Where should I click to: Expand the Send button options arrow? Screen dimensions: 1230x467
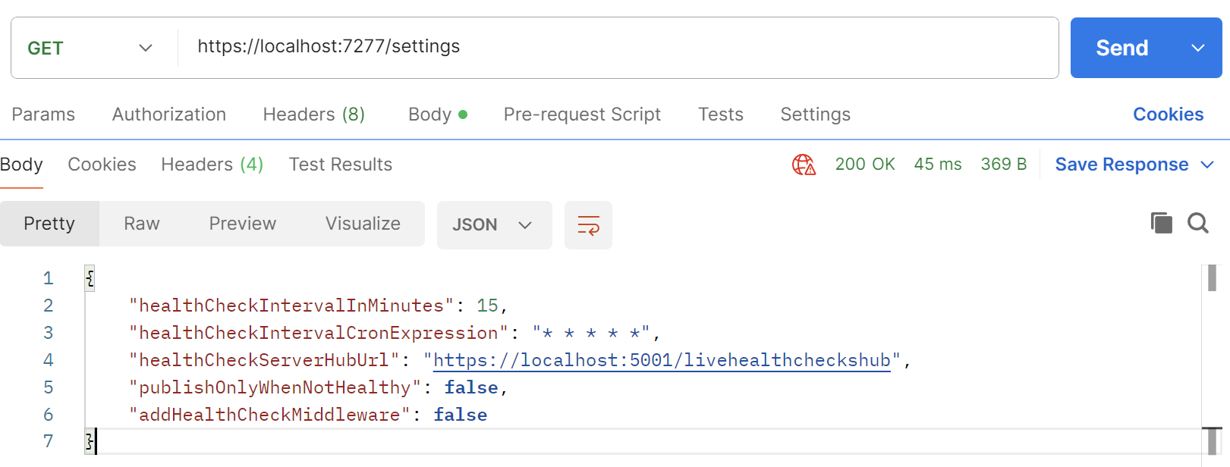coord(1198,48)
